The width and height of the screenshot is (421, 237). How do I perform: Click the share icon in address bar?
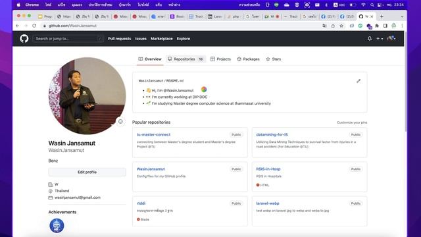(333, 26)
